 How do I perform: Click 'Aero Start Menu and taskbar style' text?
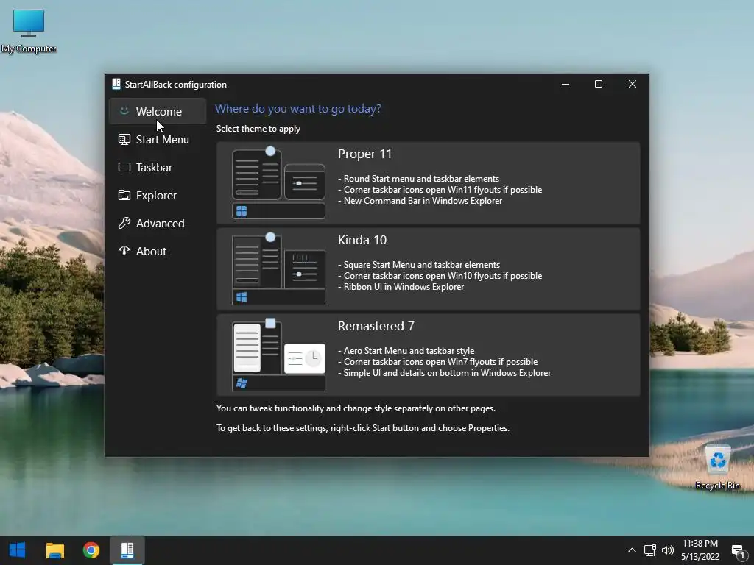point(409,351)
